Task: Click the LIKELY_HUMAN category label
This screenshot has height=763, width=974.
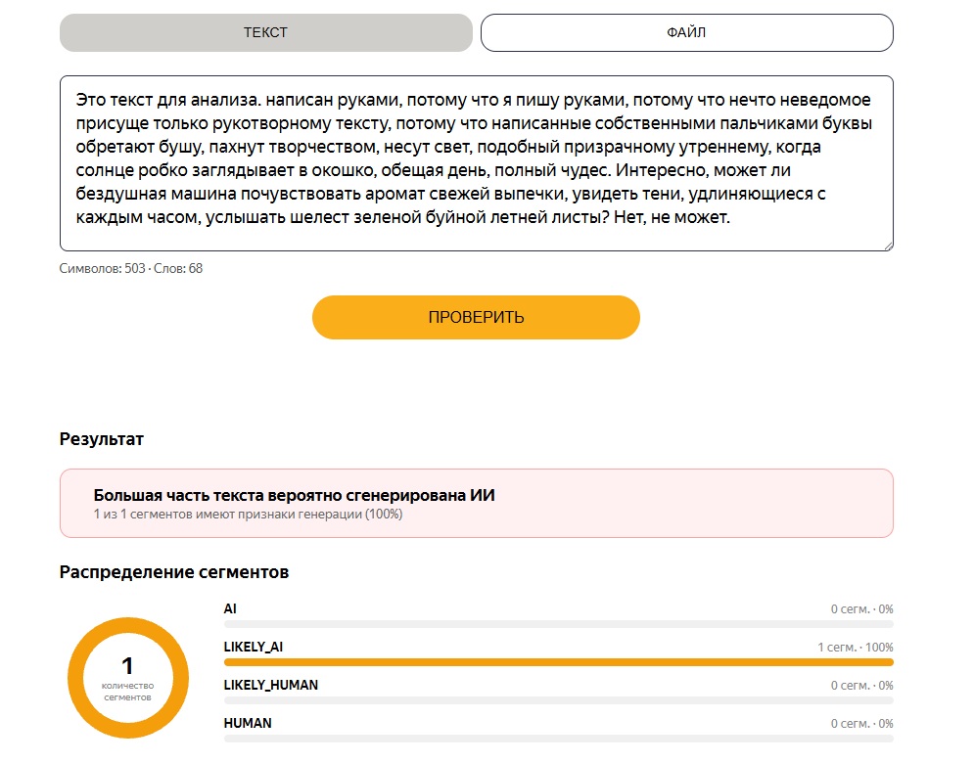Action: [x=271, y=686]
